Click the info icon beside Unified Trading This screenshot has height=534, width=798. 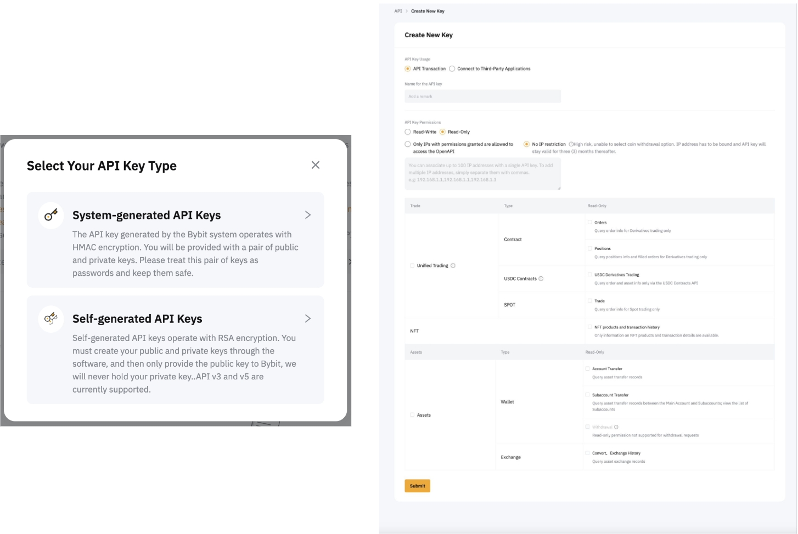pyautogui.click(x=453, y=265)
